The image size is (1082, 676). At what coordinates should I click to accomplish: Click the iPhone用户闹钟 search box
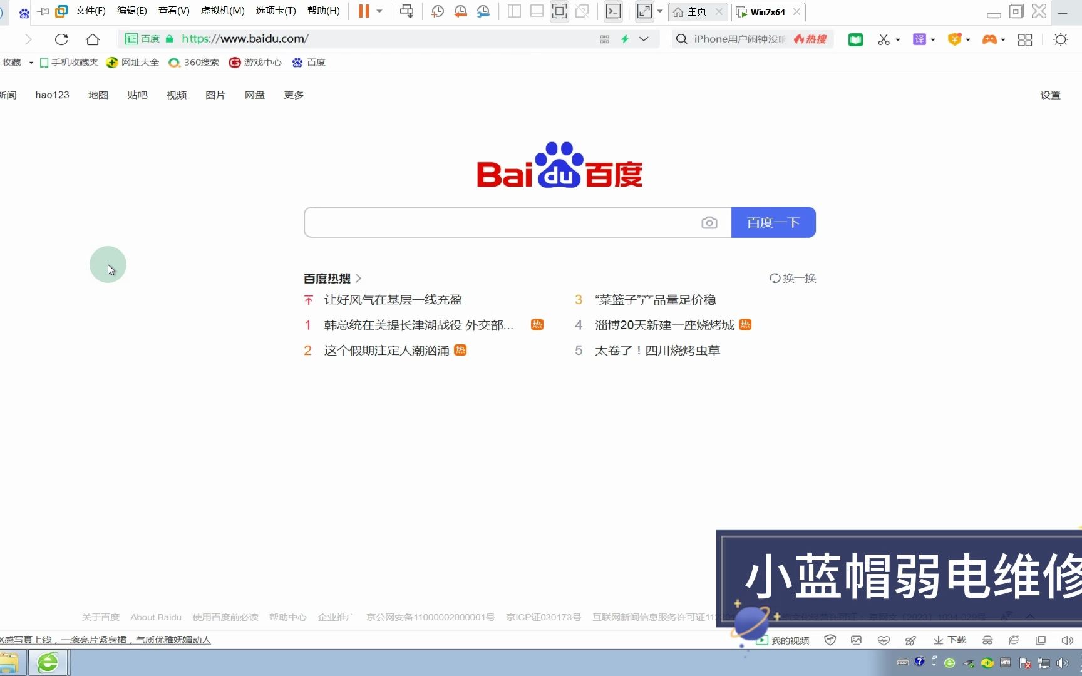coord(739,39)
